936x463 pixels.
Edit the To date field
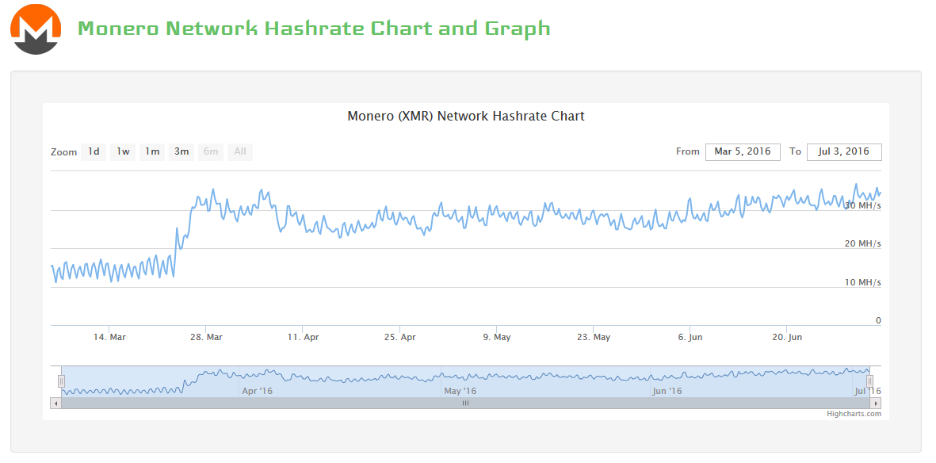[844, 151]
